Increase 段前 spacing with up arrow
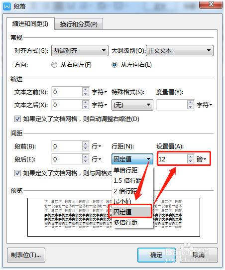225x270 pixels. pos(86,144)
